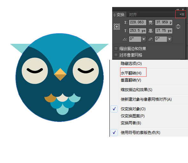Select the cream middle chest feather

click(x=62, y=98)
